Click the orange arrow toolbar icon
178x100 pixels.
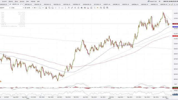(x=98, y=8)
